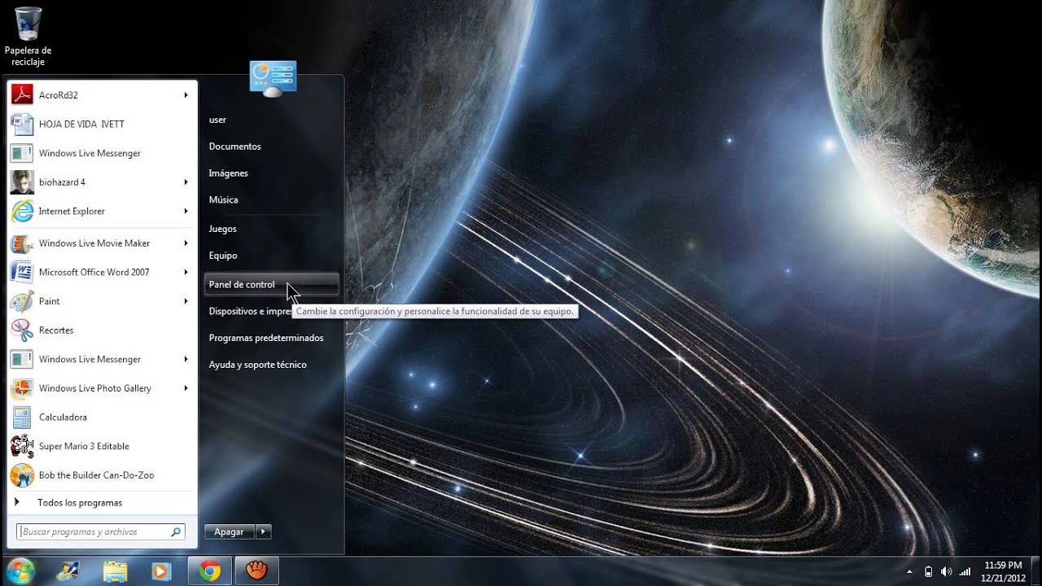
Task: Expand the Microsoft Office Word 2007 arrow
Action: pyautogui.click(x=186, y=272)
